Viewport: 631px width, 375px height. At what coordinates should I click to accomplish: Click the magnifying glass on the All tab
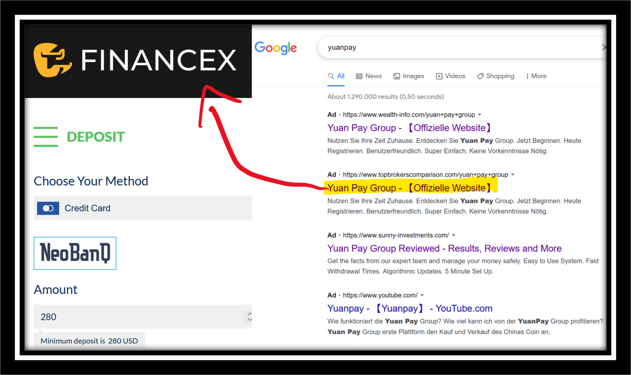(330, 76)
